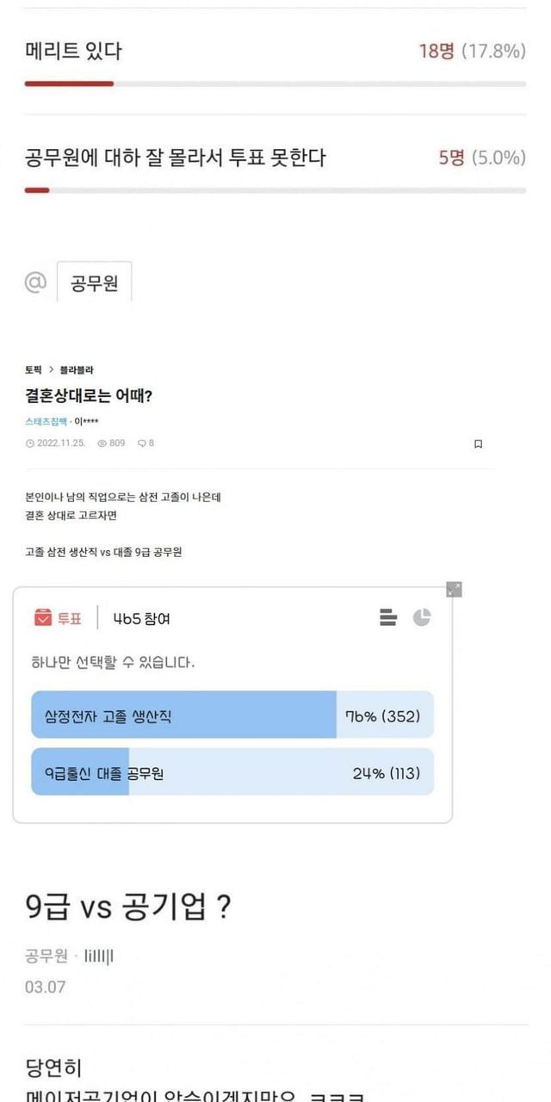Image resolution: width=551 pixels, height=1102 pixels.
Task: Click the clock icon beside 2022.11.25
Action: (x=30, y=443)
